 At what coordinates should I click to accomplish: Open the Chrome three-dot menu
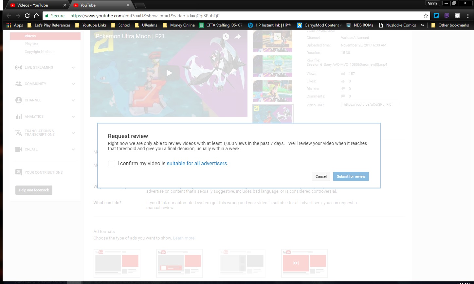[467, 16]
